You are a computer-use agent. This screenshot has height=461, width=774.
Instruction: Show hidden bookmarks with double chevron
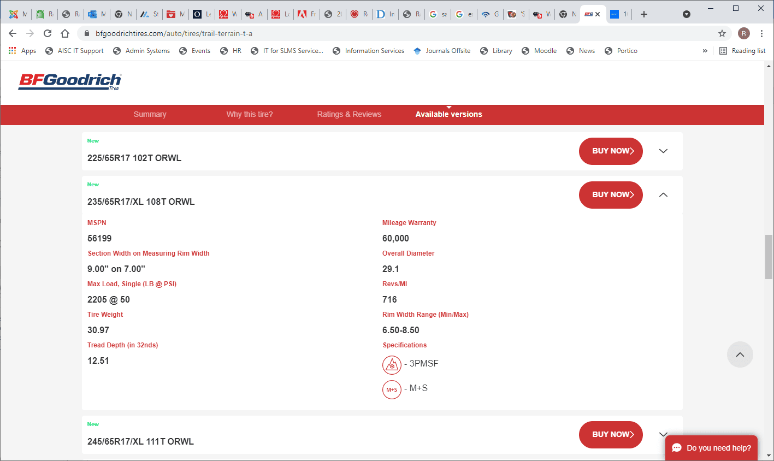click(705, 51)
